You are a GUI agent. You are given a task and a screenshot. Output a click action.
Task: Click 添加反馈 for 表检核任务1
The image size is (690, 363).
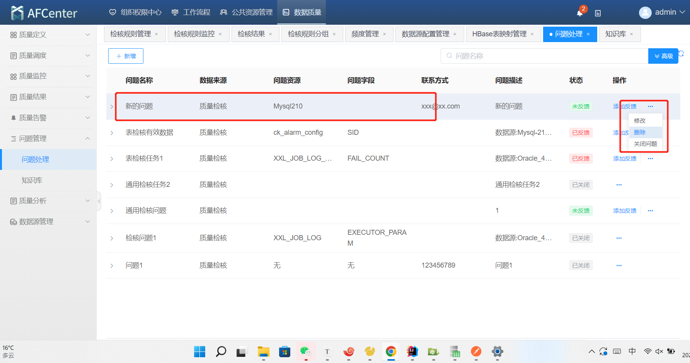point(625,159)
